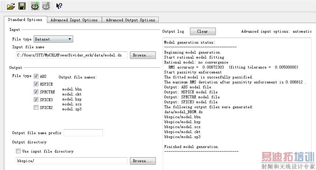
Task: Uncheck the HSPICE output checkbox
Action: point(36,84)
